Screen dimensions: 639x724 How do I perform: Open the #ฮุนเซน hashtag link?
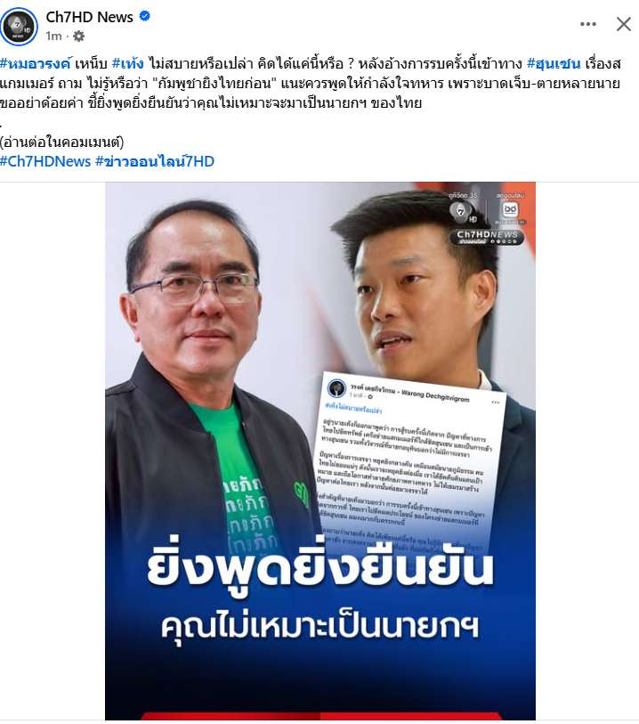coord(554,64)
